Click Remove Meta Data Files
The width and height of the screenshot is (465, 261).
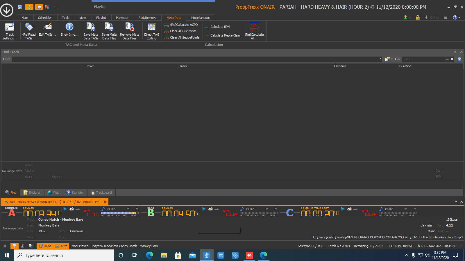coord(130,31)
